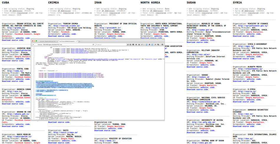This screenshot has width=280, height=144.
Task: Open a new tab with plus button
Action: pos(80,42)
